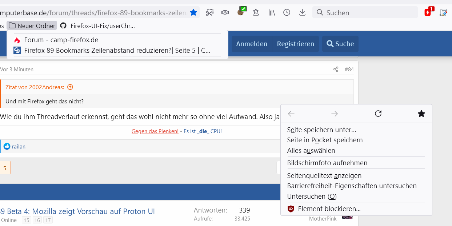The width and height of the screenshot is (452, 226).
Task: Click the handshake extension icon
Action: tap(225, 13)
